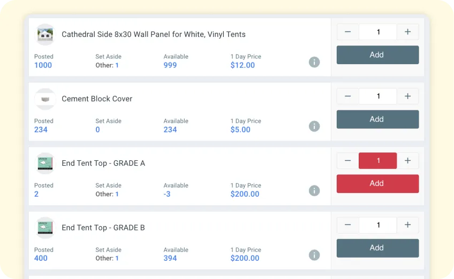This screenshot has height=279, width=454.
Task: Focus the red quantity field for GRADE A
Action: pyautogui.click(x=378, y=161)
